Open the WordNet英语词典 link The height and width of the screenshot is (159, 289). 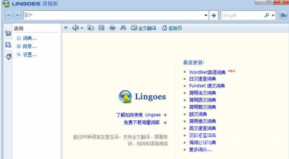207,72
